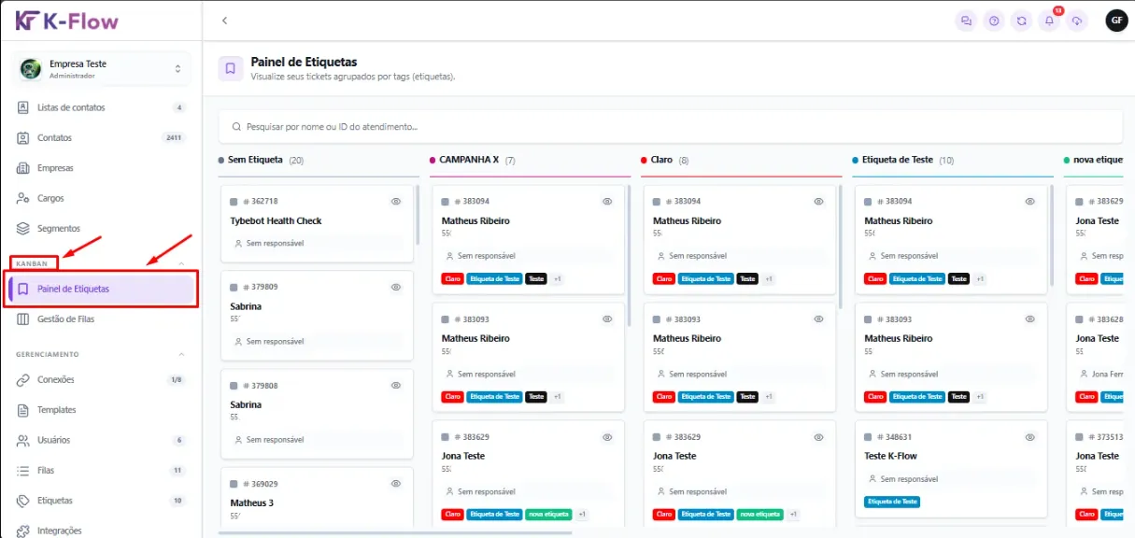1135x538 pixels.
Task: Collapse the sidebar with the back chevron
Action: [224, 21]
